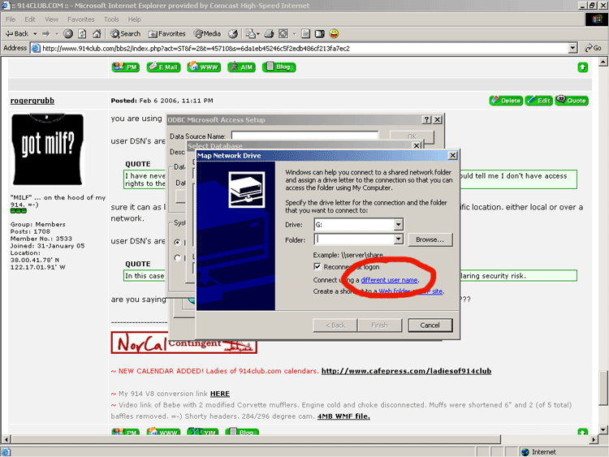Screen dimensions: 609x457
Task: Open the 4MB WMF file link
Action: point(343,416)
